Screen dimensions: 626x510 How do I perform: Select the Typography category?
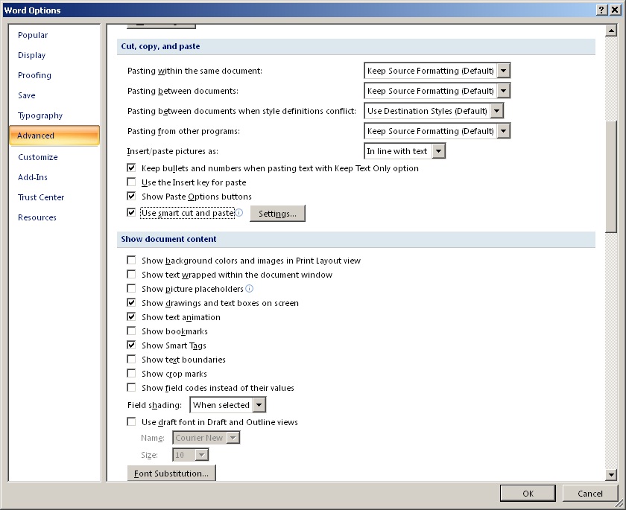pyautogui.click(x=40, y=115)
